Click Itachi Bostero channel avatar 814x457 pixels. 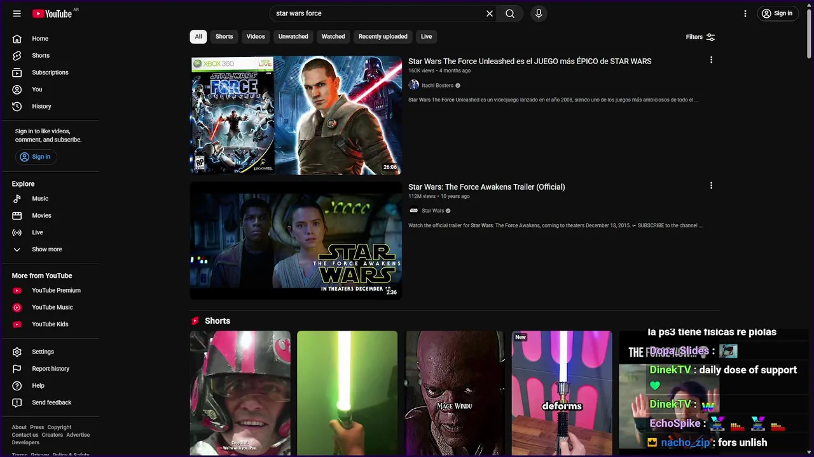tap(414, 85)
